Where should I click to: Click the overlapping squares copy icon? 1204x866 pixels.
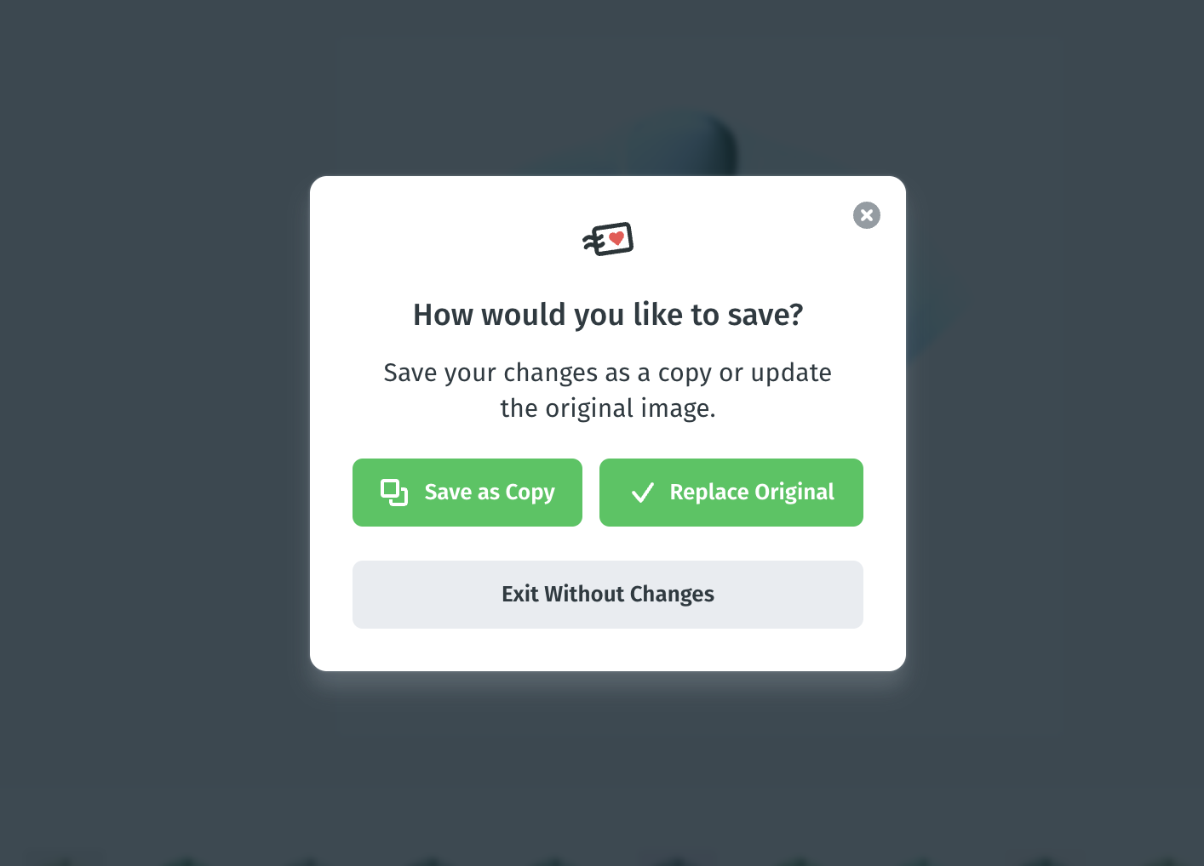tap(394, 493)
